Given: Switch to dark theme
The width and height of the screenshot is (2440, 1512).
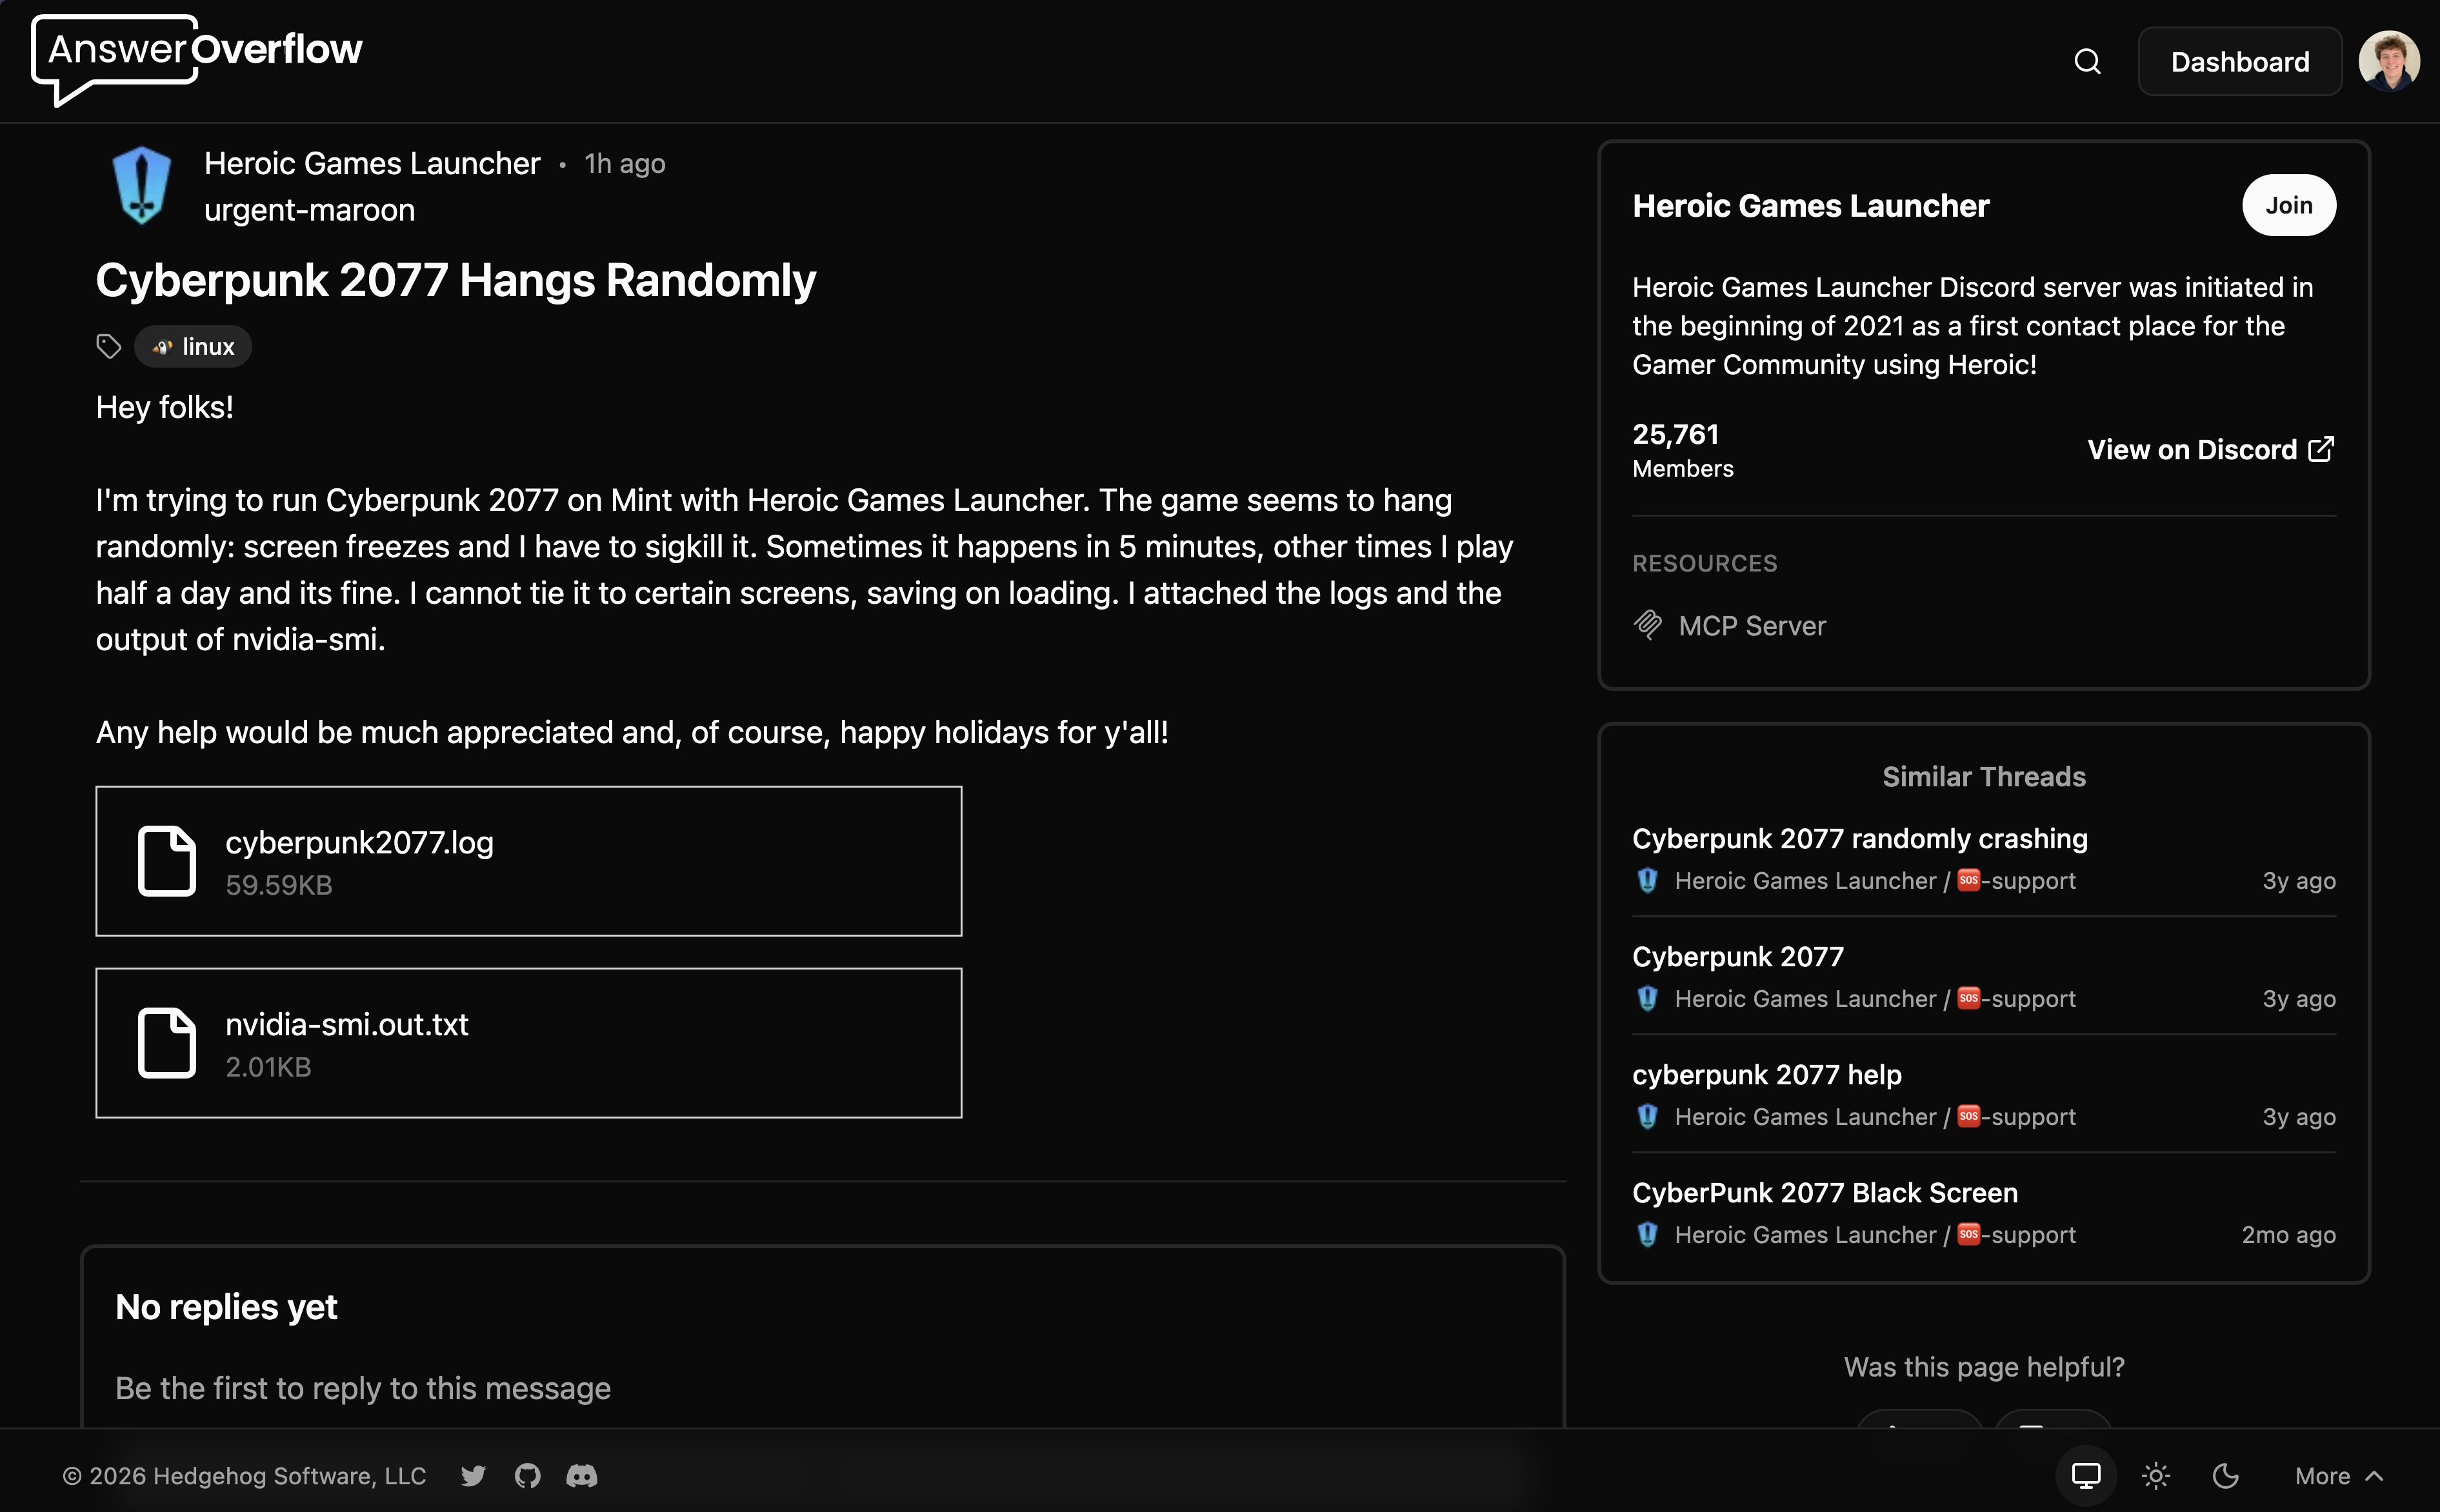Looking at the screenshot, I should coord(2225,1476).
